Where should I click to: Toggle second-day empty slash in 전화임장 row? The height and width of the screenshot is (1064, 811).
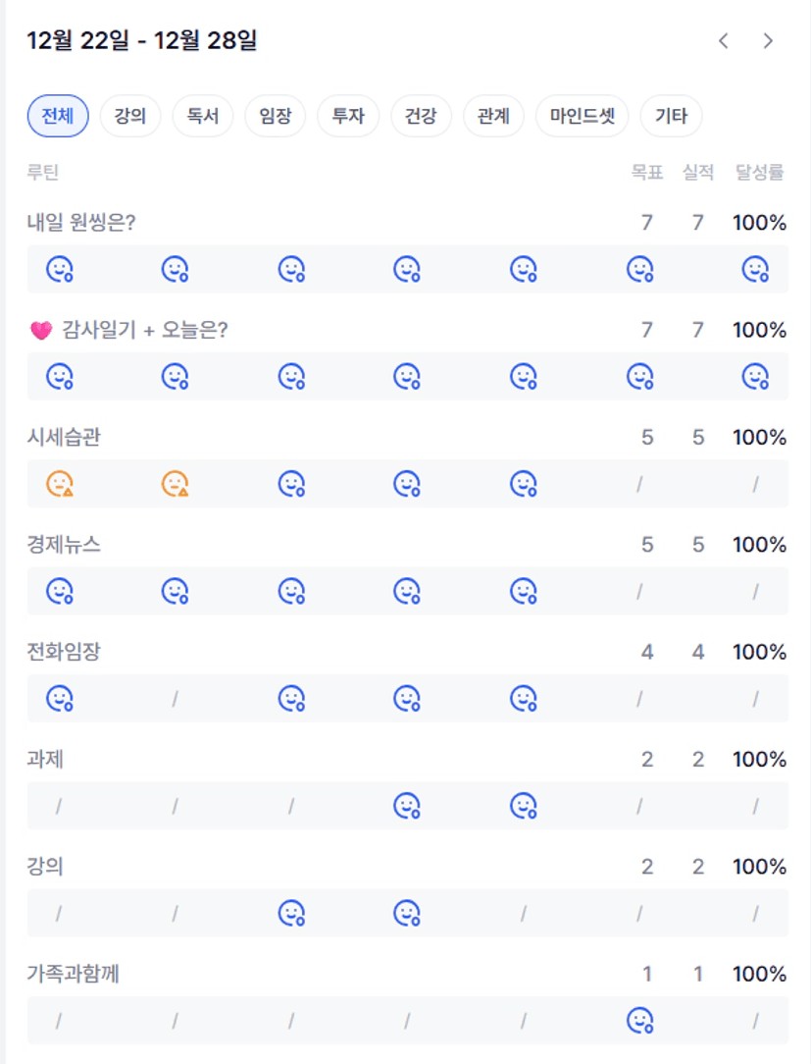tap(176, 699)
